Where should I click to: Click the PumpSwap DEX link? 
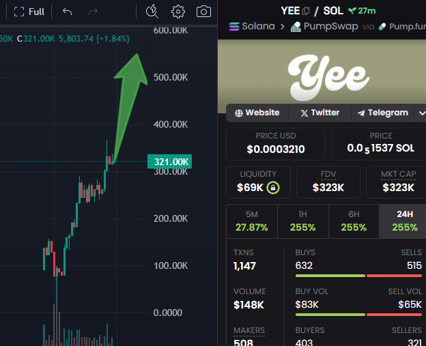(324, 27)
